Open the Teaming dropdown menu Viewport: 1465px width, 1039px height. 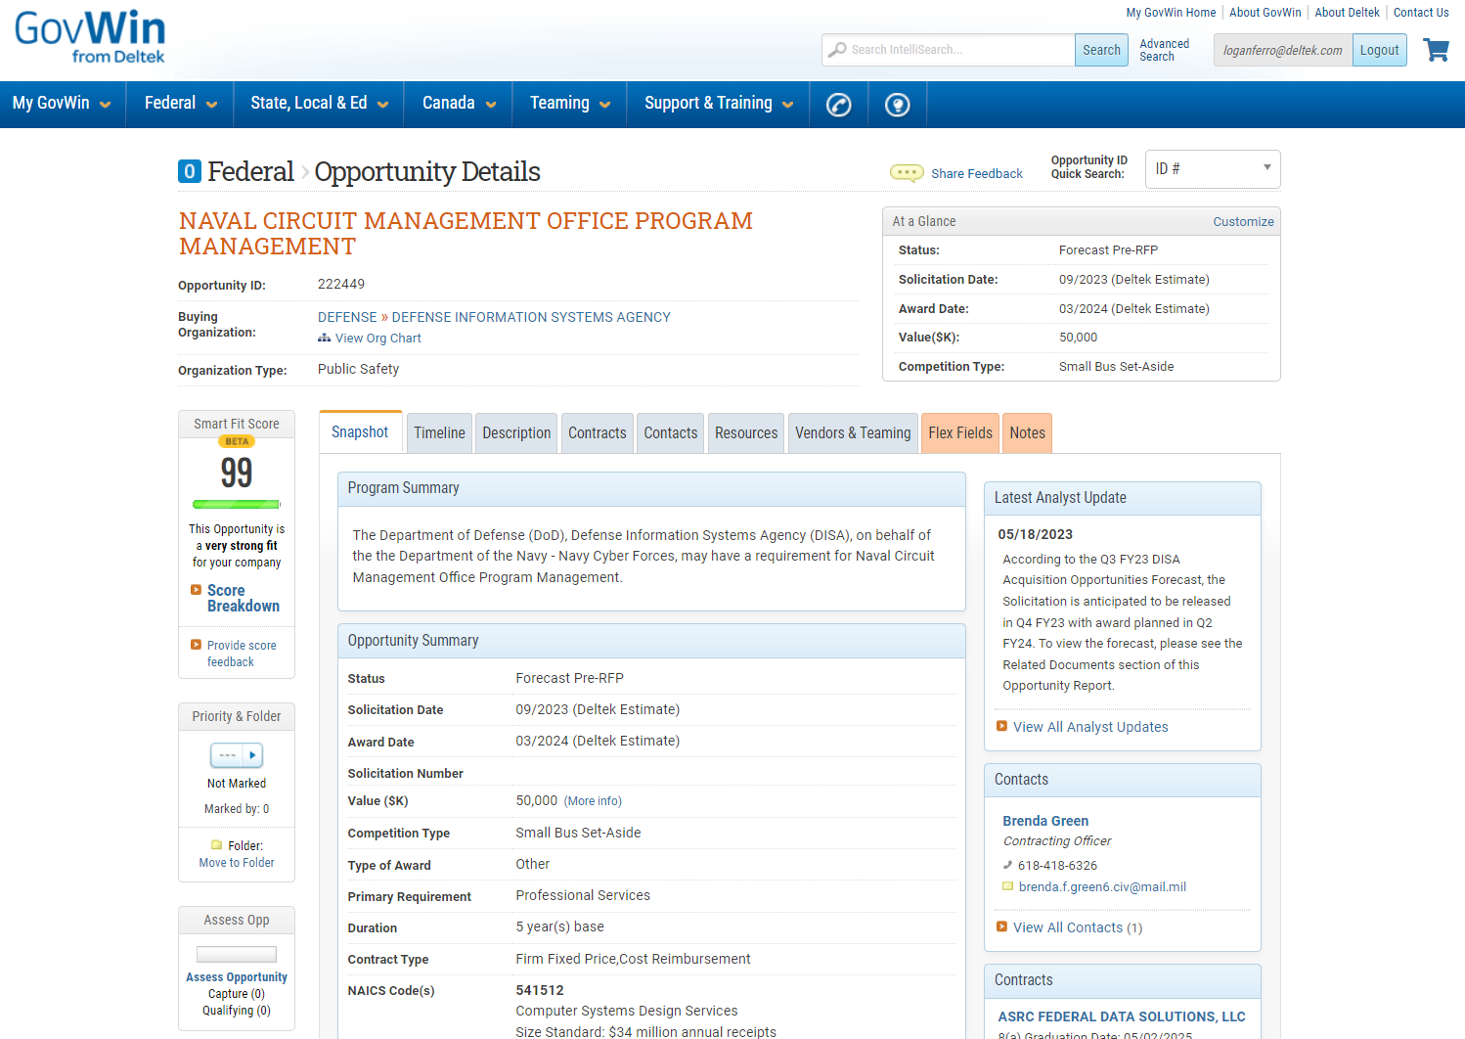tap(569, 104)
